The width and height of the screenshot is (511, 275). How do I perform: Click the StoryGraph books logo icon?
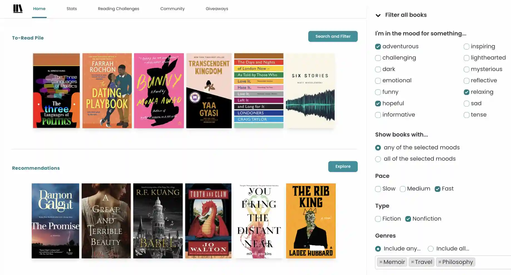point(18,9)
